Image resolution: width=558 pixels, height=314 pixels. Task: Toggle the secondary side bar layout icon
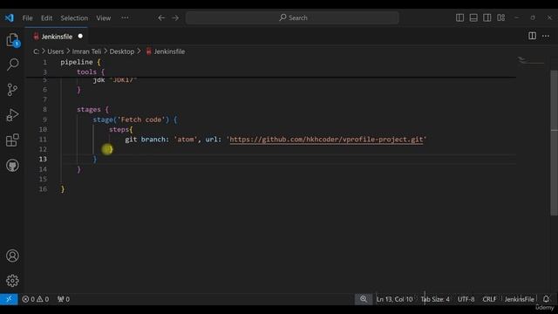487,17
